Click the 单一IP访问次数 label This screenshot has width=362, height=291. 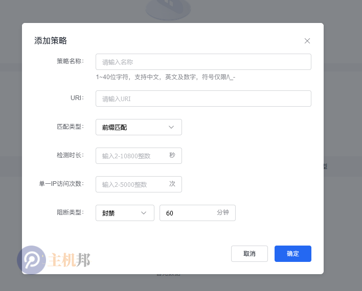point(61,184)
